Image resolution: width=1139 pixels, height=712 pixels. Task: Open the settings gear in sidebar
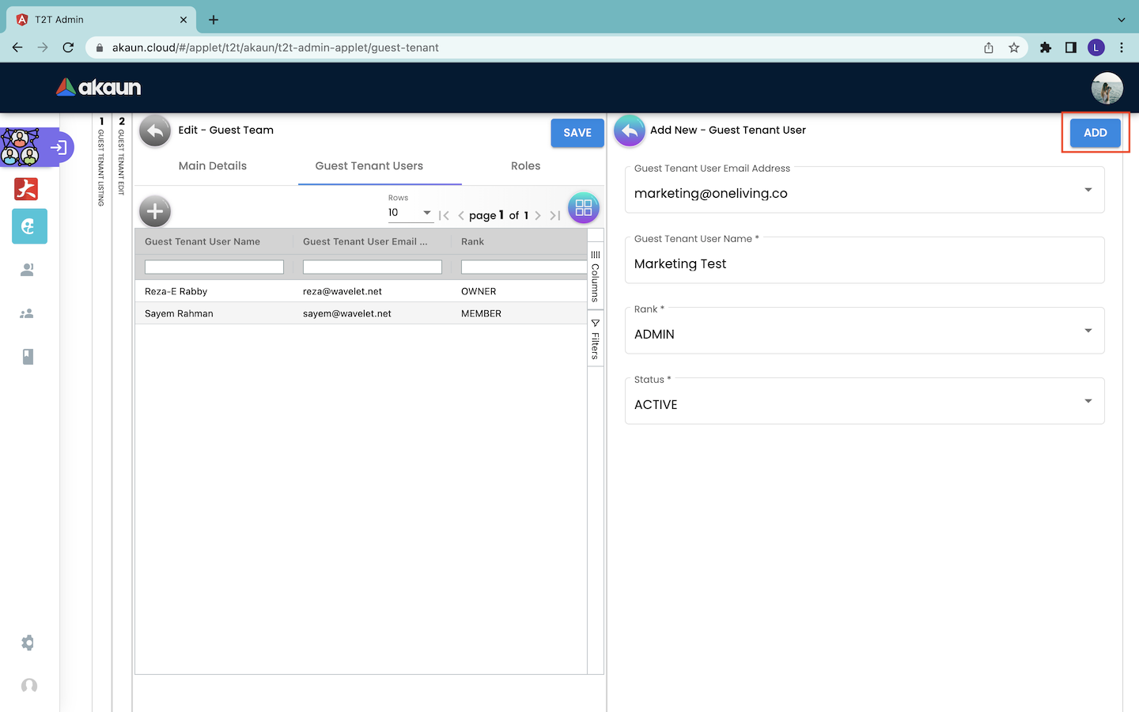[x=28, y=643]
